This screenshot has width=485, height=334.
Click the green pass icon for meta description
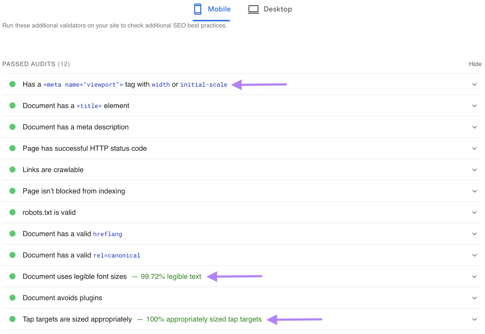coord(12,127)
